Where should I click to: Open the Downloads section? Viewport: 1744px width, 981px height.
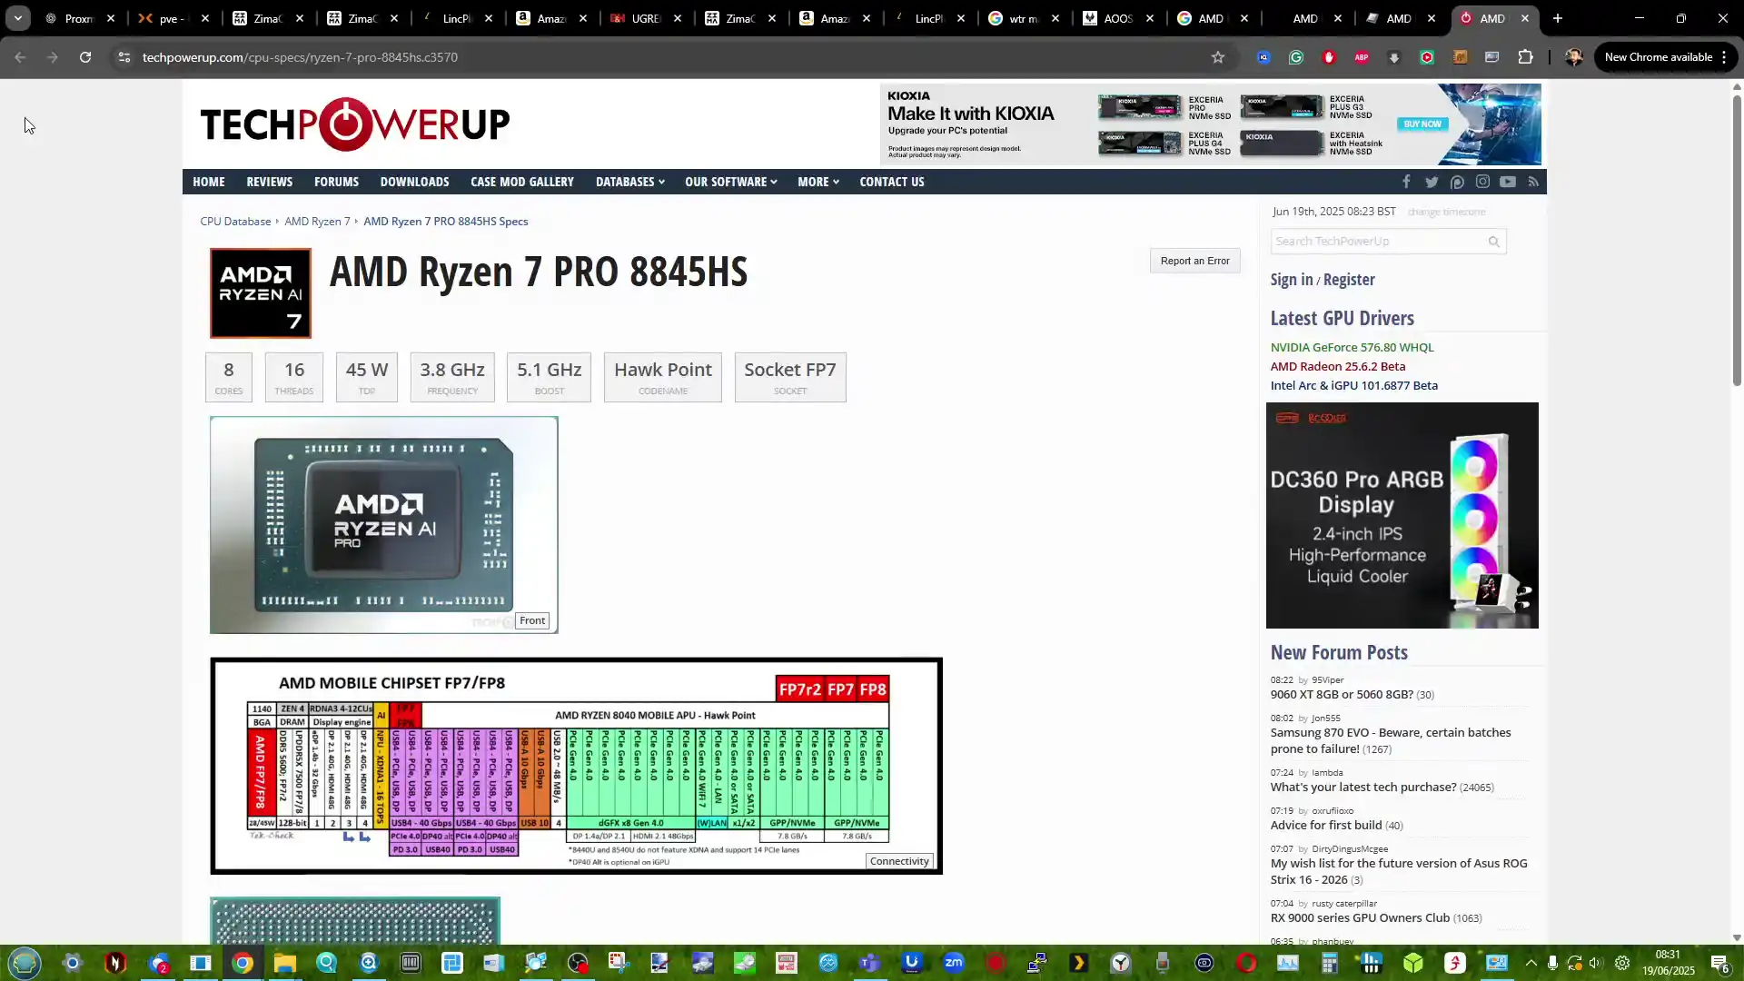414,182
